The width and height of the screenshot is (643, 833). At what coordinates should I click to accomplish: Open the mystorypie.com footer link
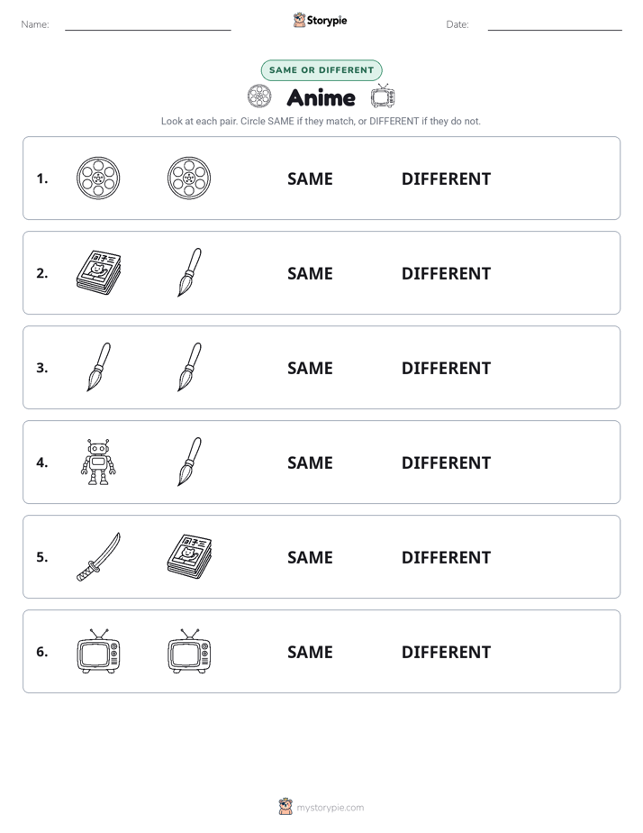pyautogui.click(x=321, y=807)
